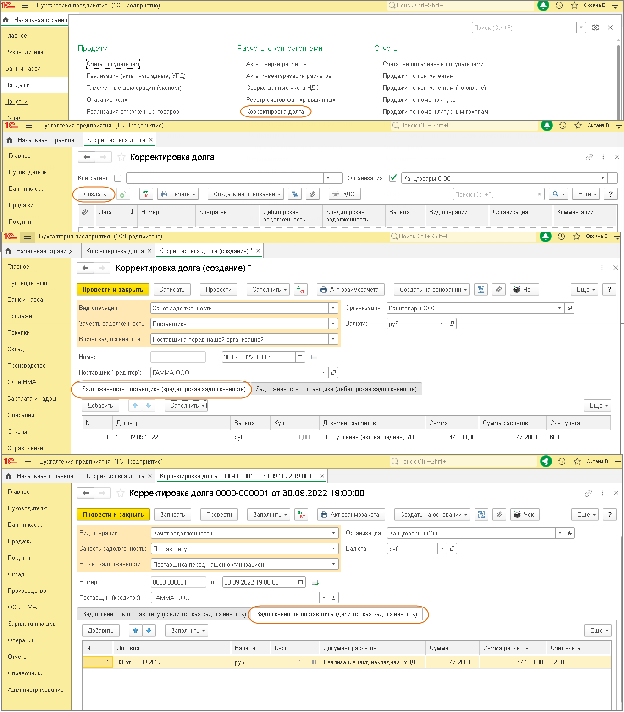Open the date calendar picker in (создание) window
Screen dimensions: 624x712
(300, 357)
